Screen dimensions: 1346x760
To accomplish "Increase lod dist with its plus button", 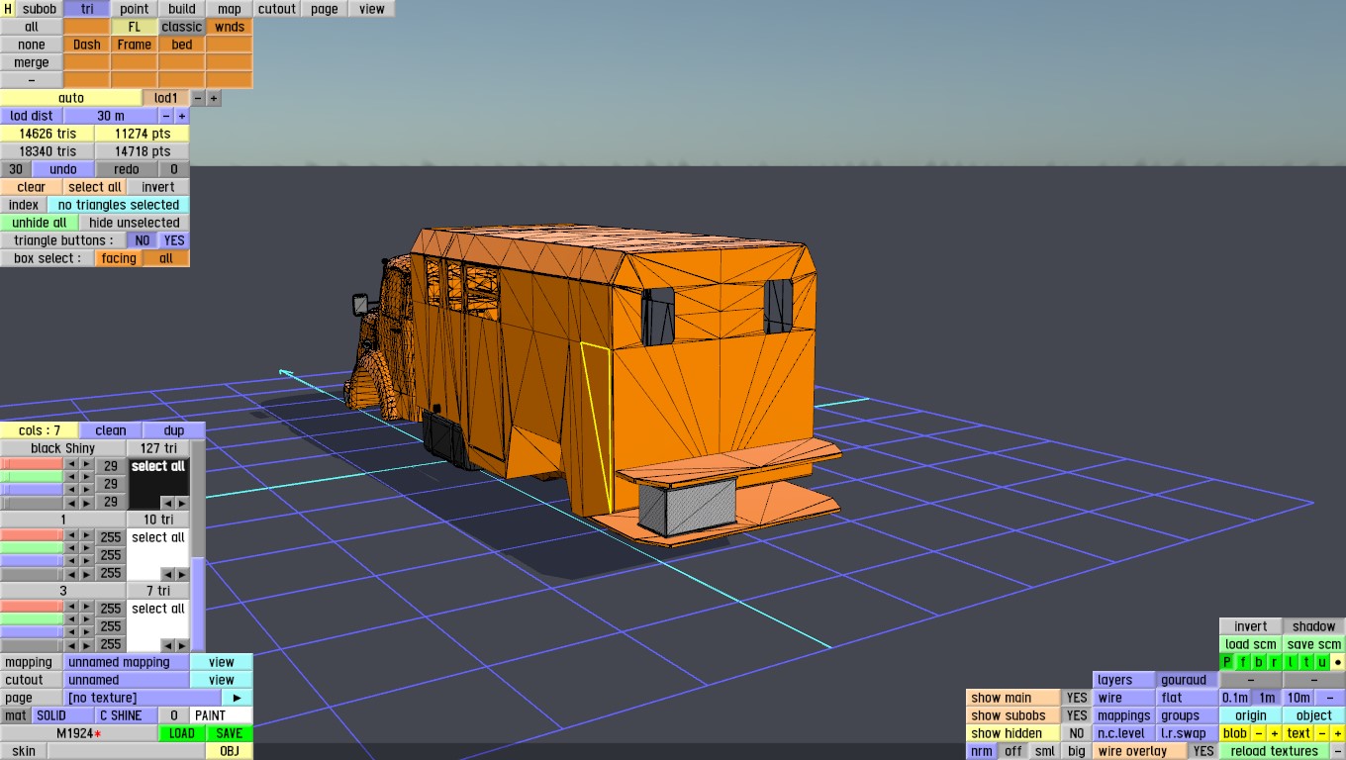I will 182,116.
